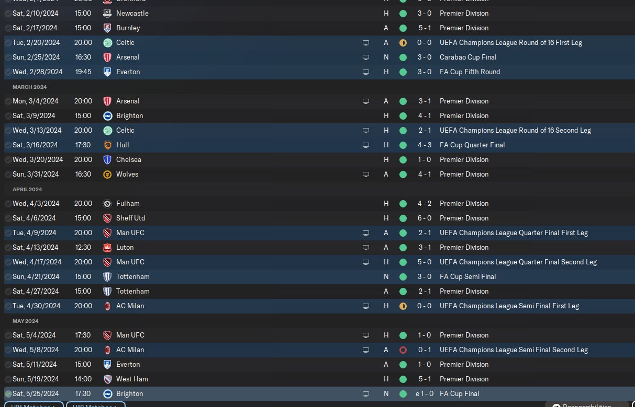Click the Chelsea team name link
This screenshot has height=407, width=635.
pyautogui.click(x=128, y=159)
